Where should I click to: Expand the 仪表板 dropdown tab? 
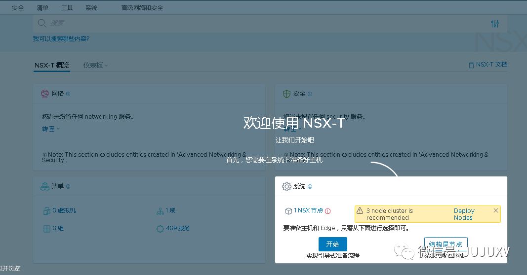pos(95,65)
